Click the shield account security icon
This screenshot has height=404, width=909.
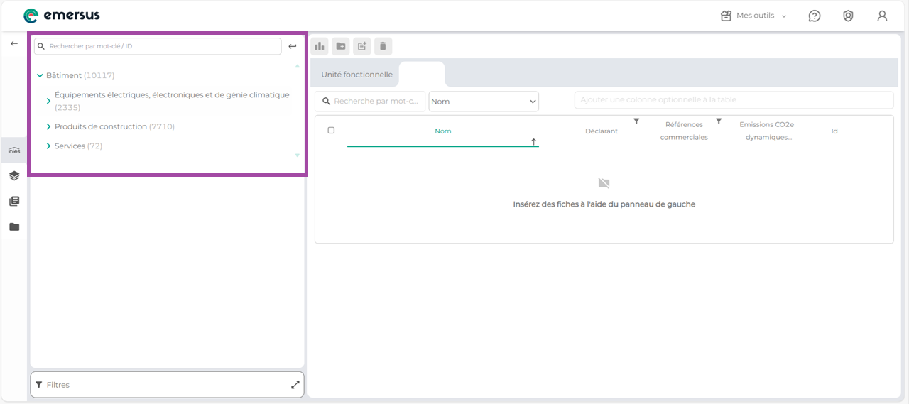848,16
